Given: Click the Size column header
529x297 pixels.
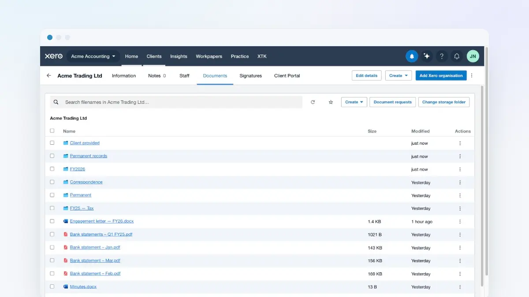Looking at the screenshot, I should click(x=372, y=131).
